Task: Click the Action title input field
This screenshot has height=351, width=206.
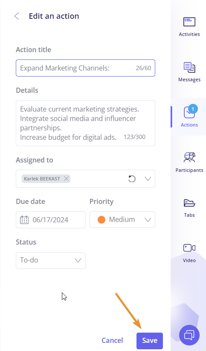Action: tap(85, 68)
